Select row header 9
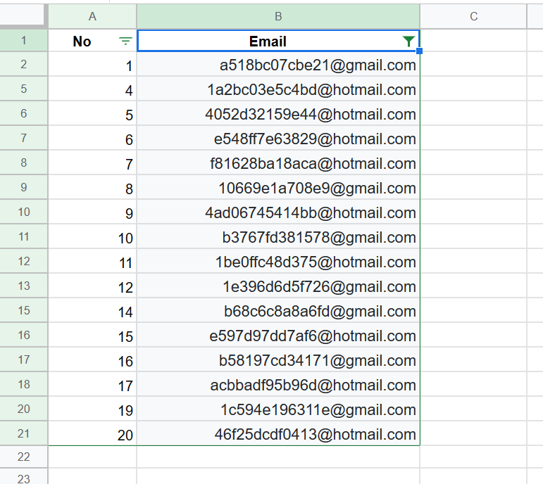The height and width of the screenshot is (484, 543). [23, 187]
